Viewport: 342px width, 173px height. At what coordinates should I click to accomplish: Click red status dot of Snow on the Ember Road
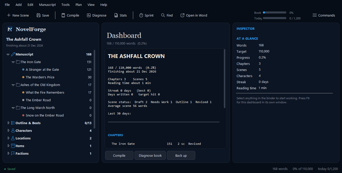pos(23,115)
